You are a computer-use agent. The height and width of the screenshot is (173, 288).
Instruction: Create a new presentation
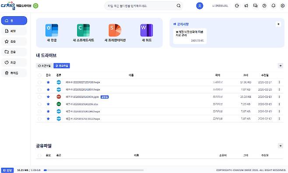pyautogui.click(x=115, y=33)
